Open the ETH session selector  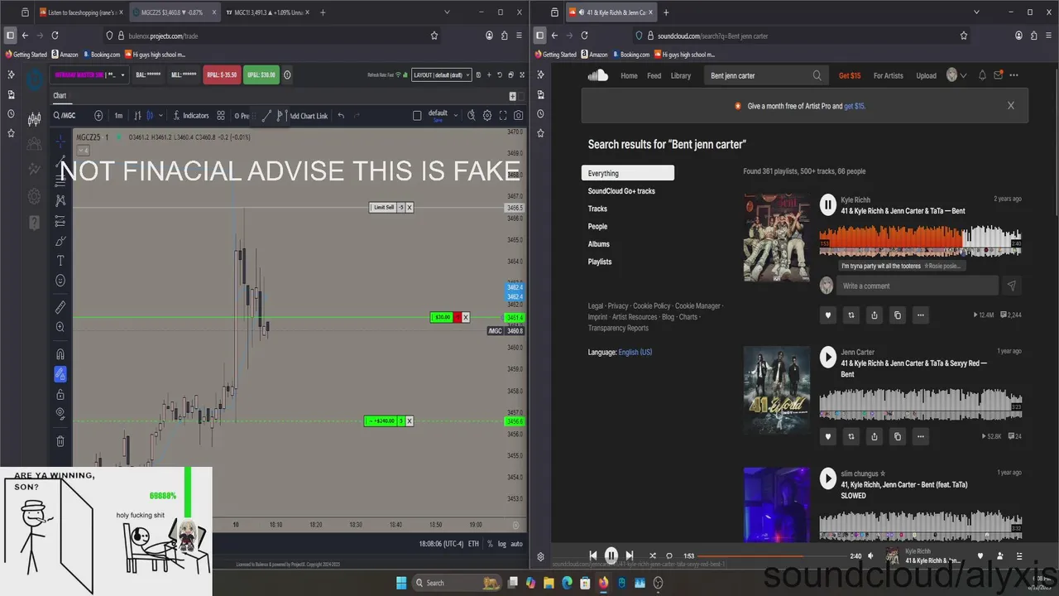(x=473, y=544)
